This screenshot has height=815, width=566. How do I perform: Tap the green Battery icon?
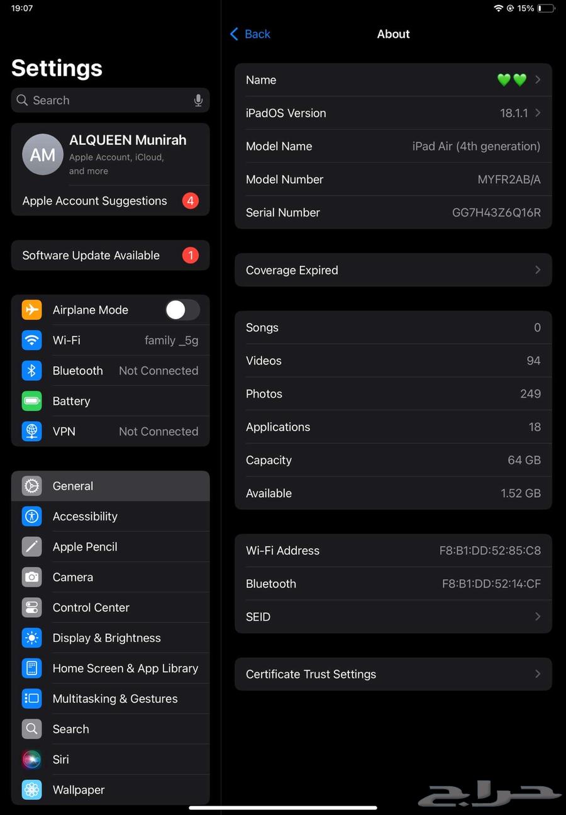pos(32,401)
